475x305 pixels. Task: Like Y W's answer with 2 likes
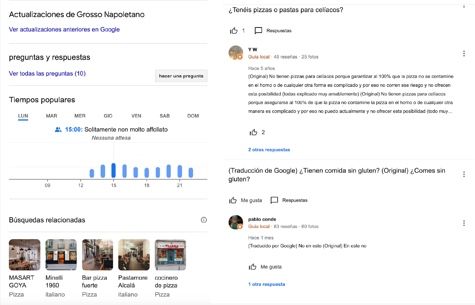point(253,132)
